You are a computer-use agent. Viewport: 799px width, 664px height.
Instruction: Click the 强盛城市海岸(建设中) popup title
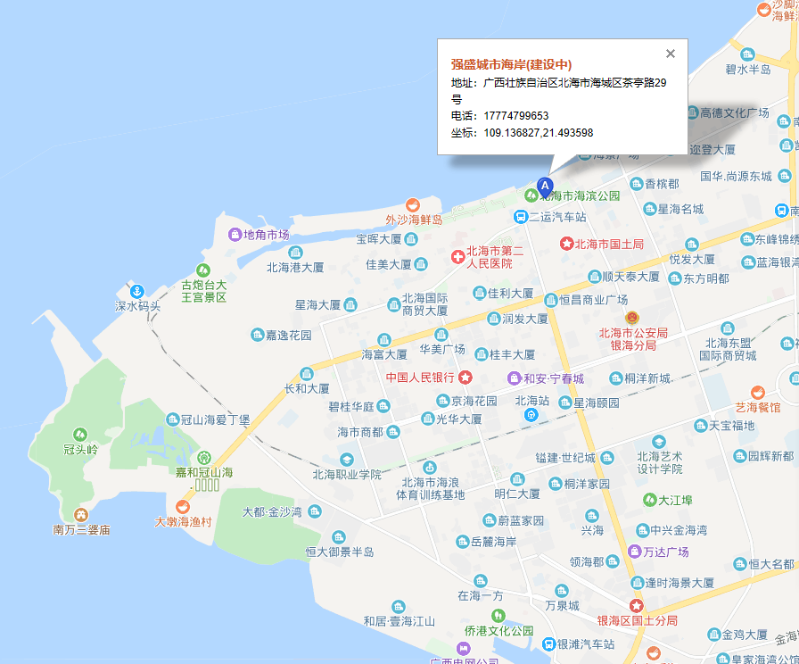tap(511, 64)
